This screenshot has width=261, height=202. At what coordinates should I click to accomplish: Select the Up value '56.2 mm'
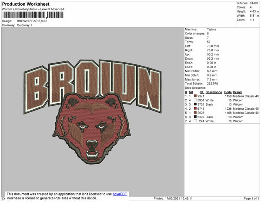pyautogui.click(x=213, y=54)
